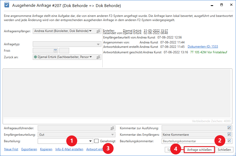Click the Anfrage schließen button
Image resolution: width=236 pixels, height=156 pixels.
click(x=199, y=150)
